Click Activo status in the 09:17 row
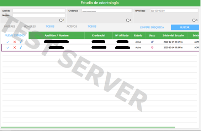This screenshot has height=131, width=201. 138,42
